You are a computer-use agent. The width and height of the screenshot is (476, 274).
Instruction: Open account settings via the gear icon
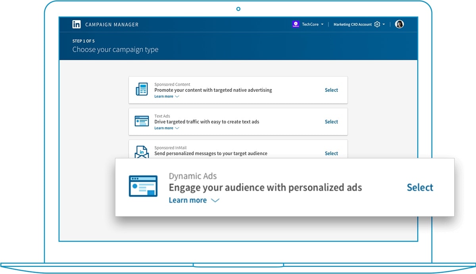coord(377,24)
